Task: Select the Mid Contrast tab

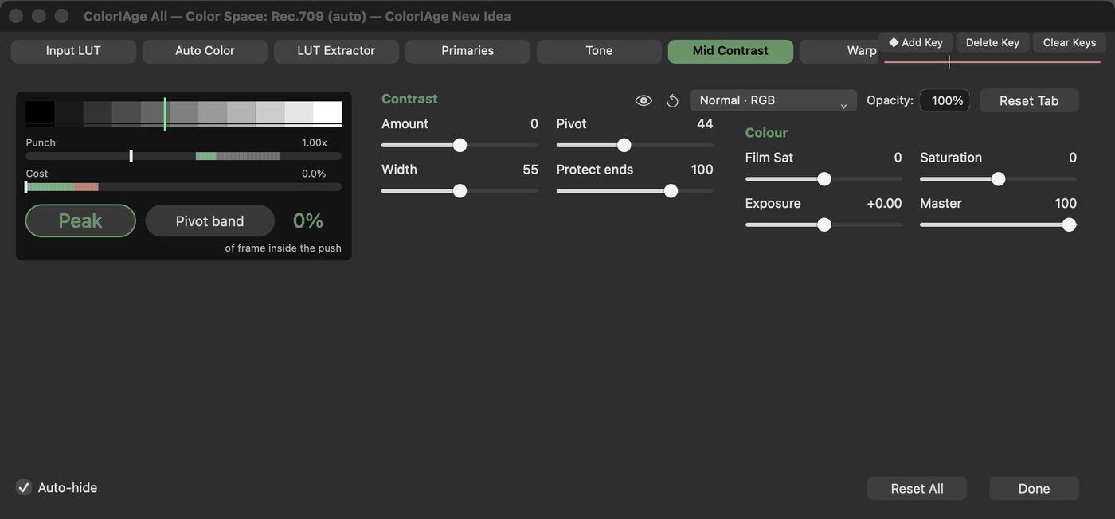Action: [730, 51]
